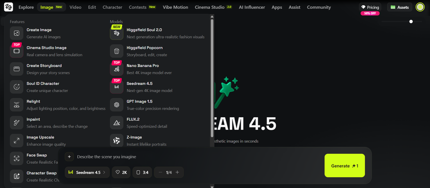Open the Soul ID Character icon

(16, 87)
